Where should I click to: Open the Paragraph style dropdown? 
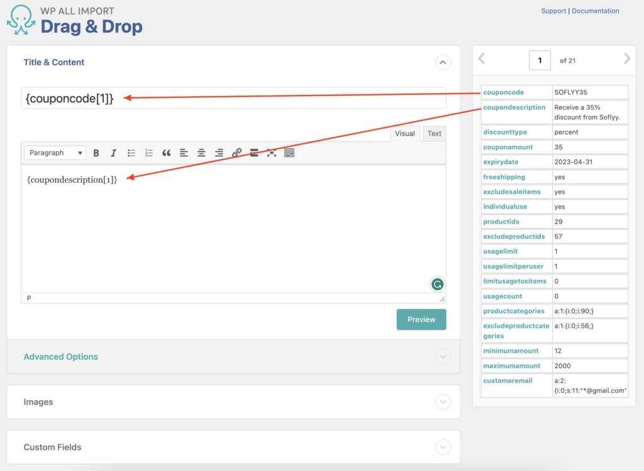[54, 153]
